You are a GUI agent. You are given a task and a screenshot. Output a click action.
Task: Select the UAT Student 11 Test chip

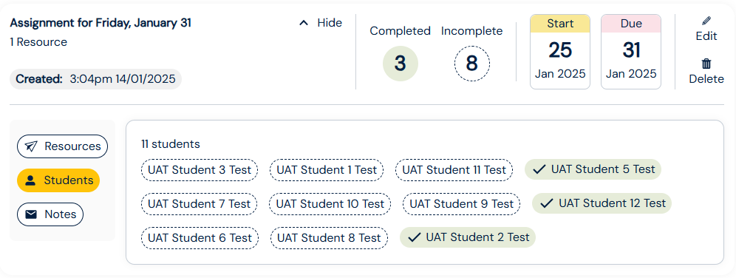point(454,169)
